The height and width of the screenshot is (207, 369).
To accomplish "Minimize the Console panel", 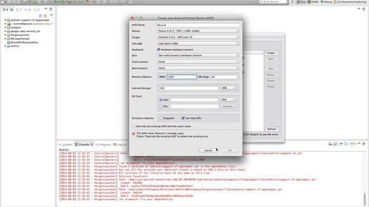I will pyautogui.click(x=359, y=143).
